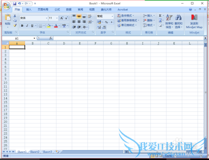Switch to the 公式 ribbon tab

[x=57, y=10]
